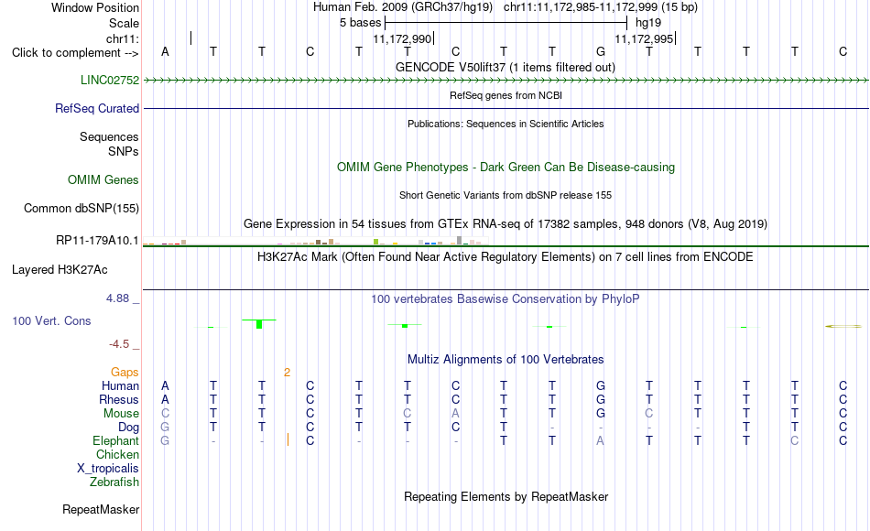This screenshot has height=531, width=870.
Task: Click the GTEx expression bar graph
Action: pos(316,241)
